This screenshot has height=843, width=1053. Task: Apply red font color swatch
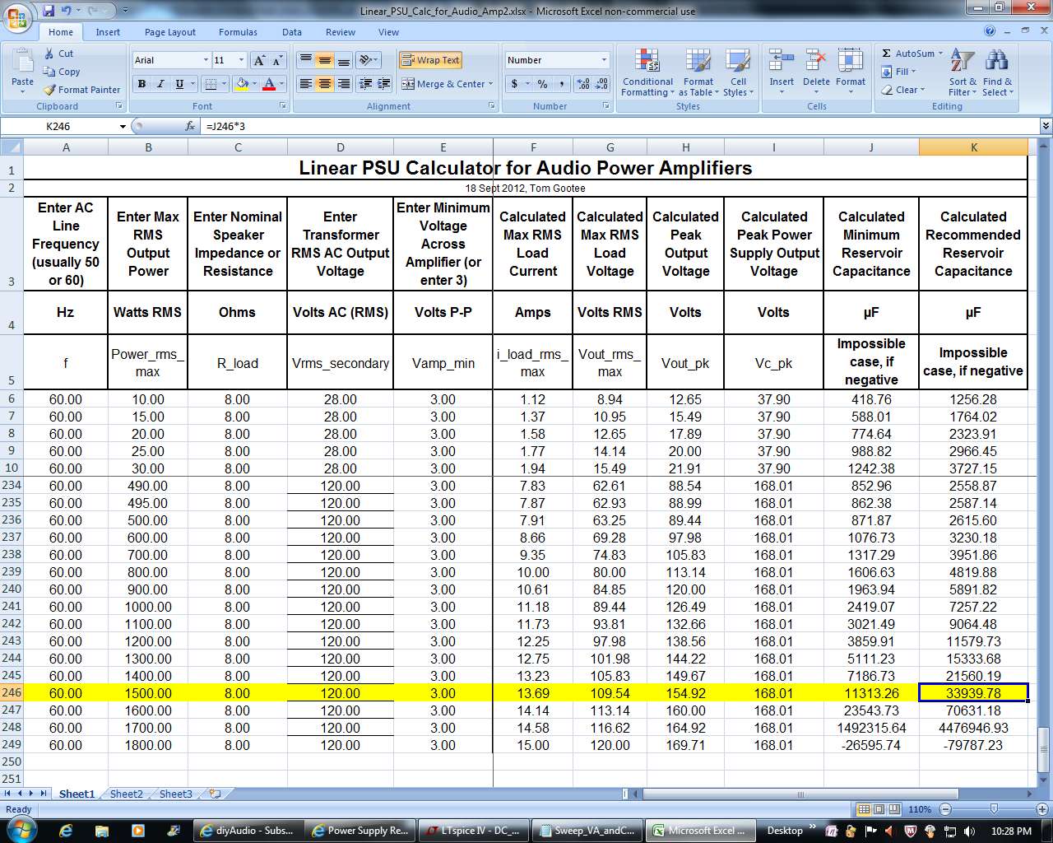coord(269,84)
